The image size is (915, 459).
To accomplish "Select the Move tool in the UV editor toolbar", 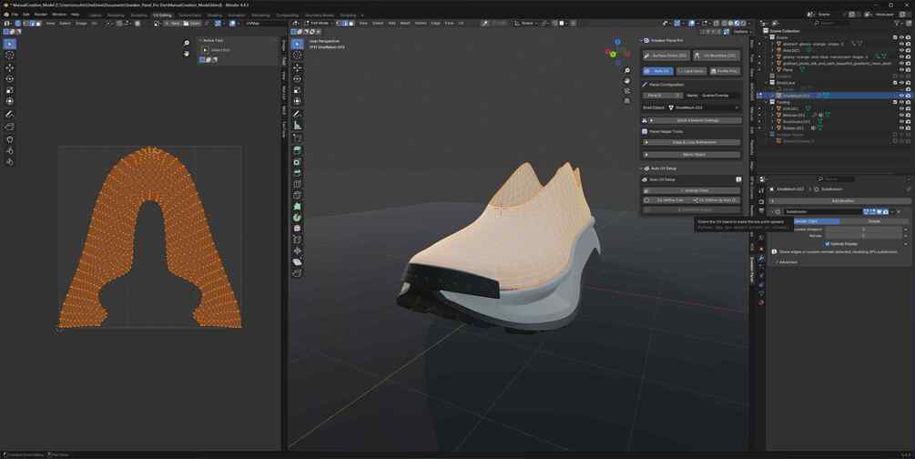I will 10,67.
